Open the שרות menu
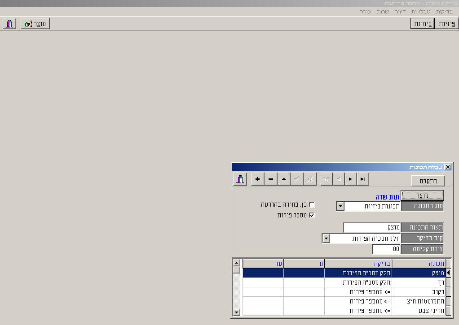459x325 pixels. click(383, 12)
